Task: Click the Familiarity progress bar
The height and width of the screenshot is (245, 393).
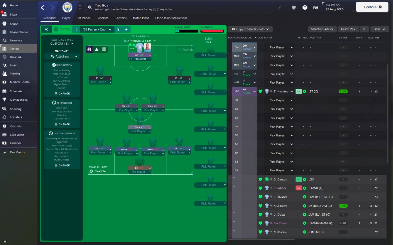Action: coord(187,31)
